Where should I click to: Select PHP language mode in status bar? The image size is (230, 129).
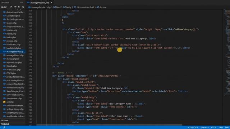click(227, 128)
